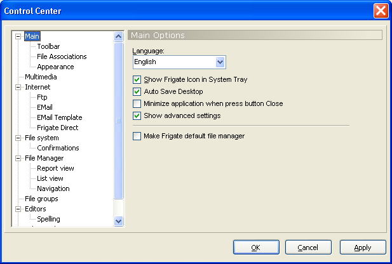Collapse the Editors tree node

click(x=18, y=209)
